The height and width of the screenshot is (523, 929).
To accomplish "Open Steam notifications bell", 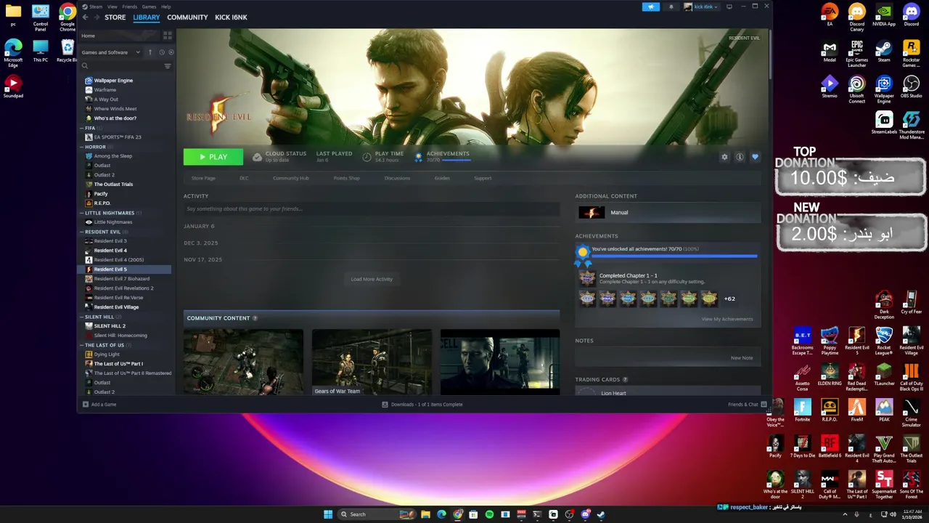I will [x=671, y=7].
